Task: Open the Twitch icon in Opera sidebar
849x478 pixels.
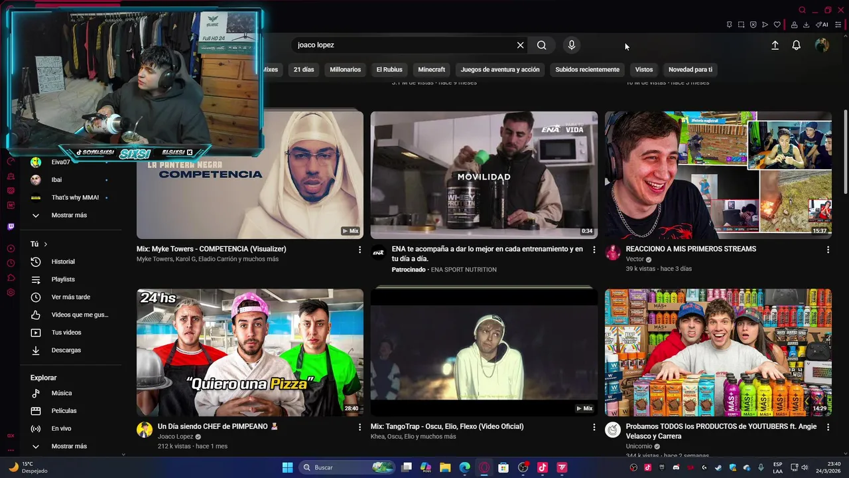Action: [x=11, y=227]
